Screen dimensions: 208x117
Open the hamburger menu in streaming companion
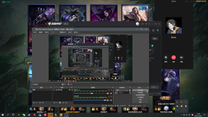[149, 24]
